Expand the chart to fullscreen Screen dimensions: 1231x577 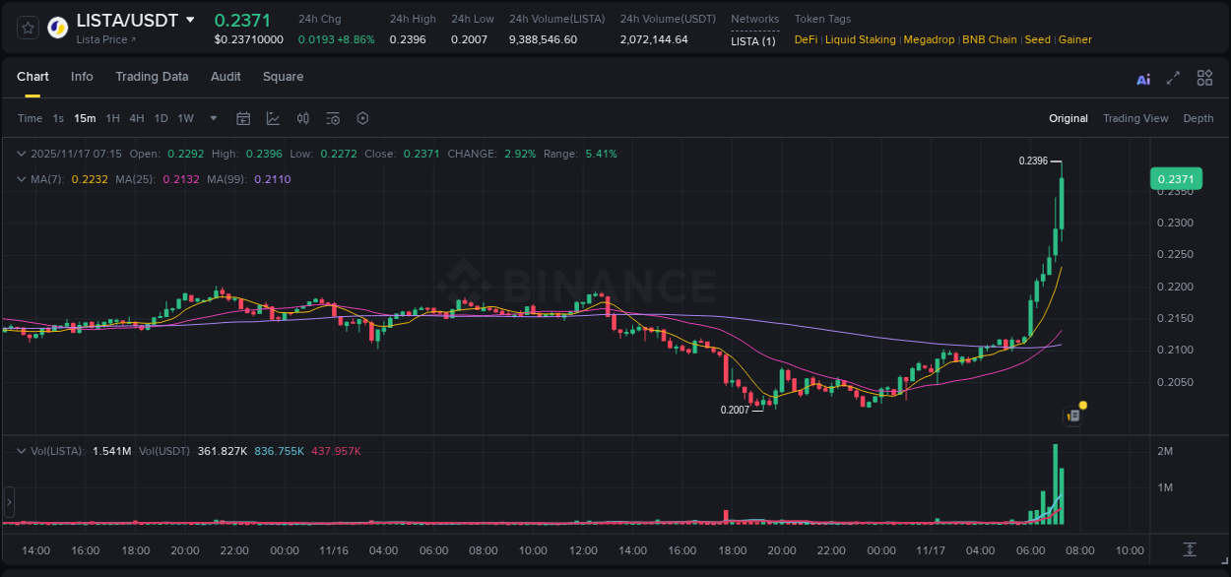1172,78
